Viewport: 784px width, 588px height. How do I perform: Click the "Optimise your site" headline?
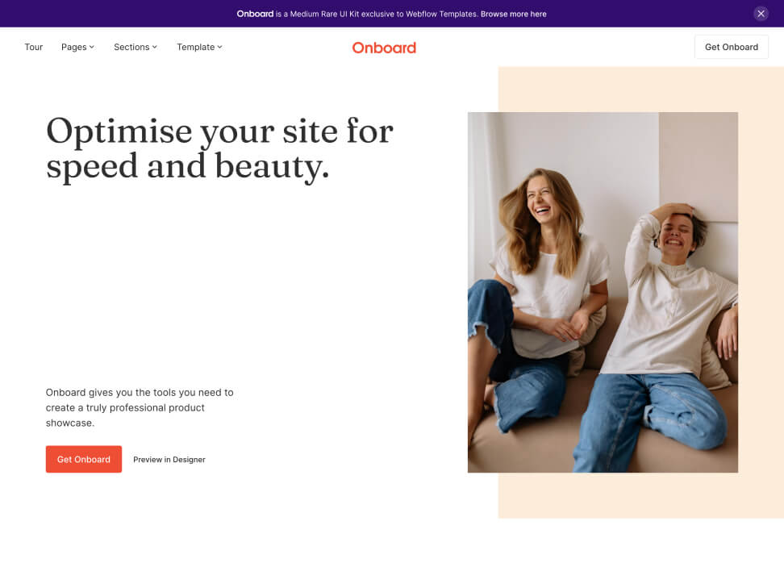point(219,148)
